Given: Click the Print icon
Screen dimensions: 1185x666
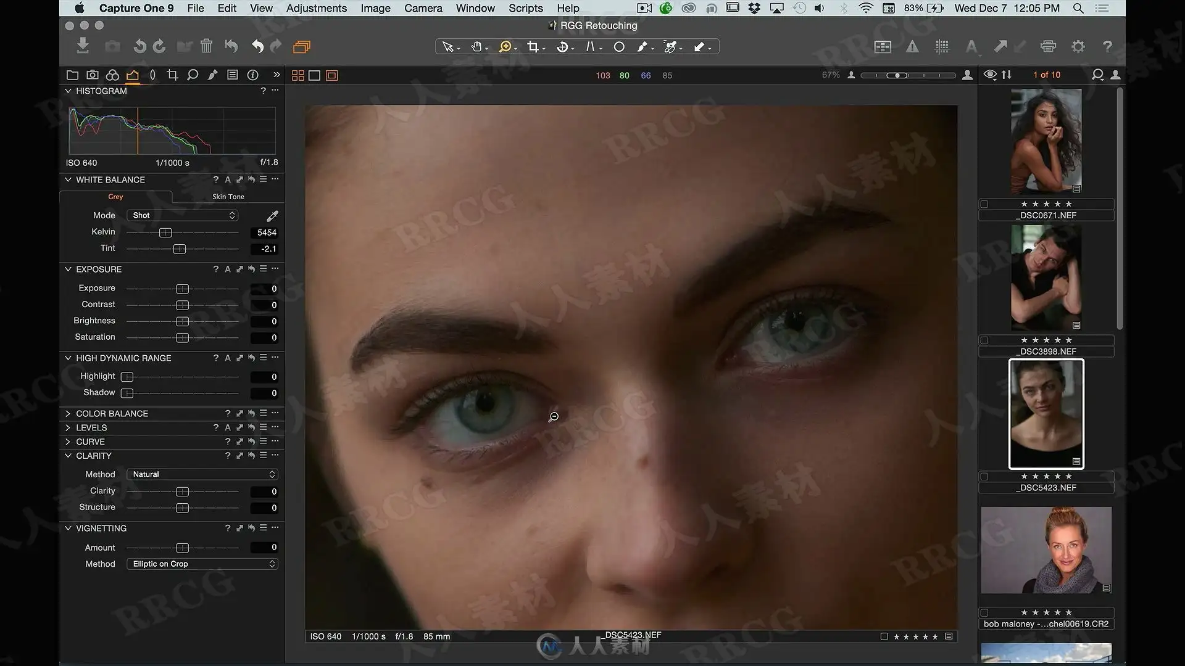Looking at the screenshot, I should click(x=1048, y=47).
